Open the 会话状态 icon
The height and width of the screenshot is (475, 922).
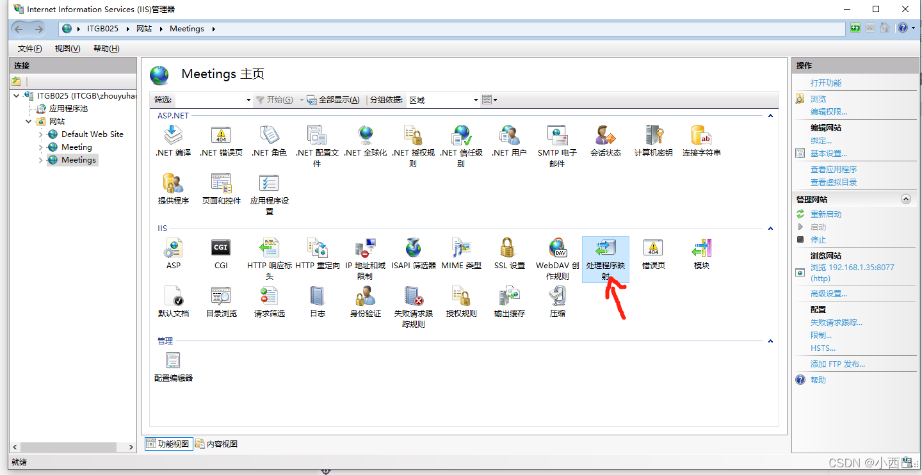point(605,141)
